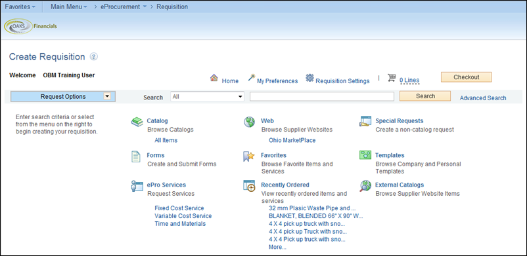Click the Request Options bar
527x256 pixels.
[63, 96]
